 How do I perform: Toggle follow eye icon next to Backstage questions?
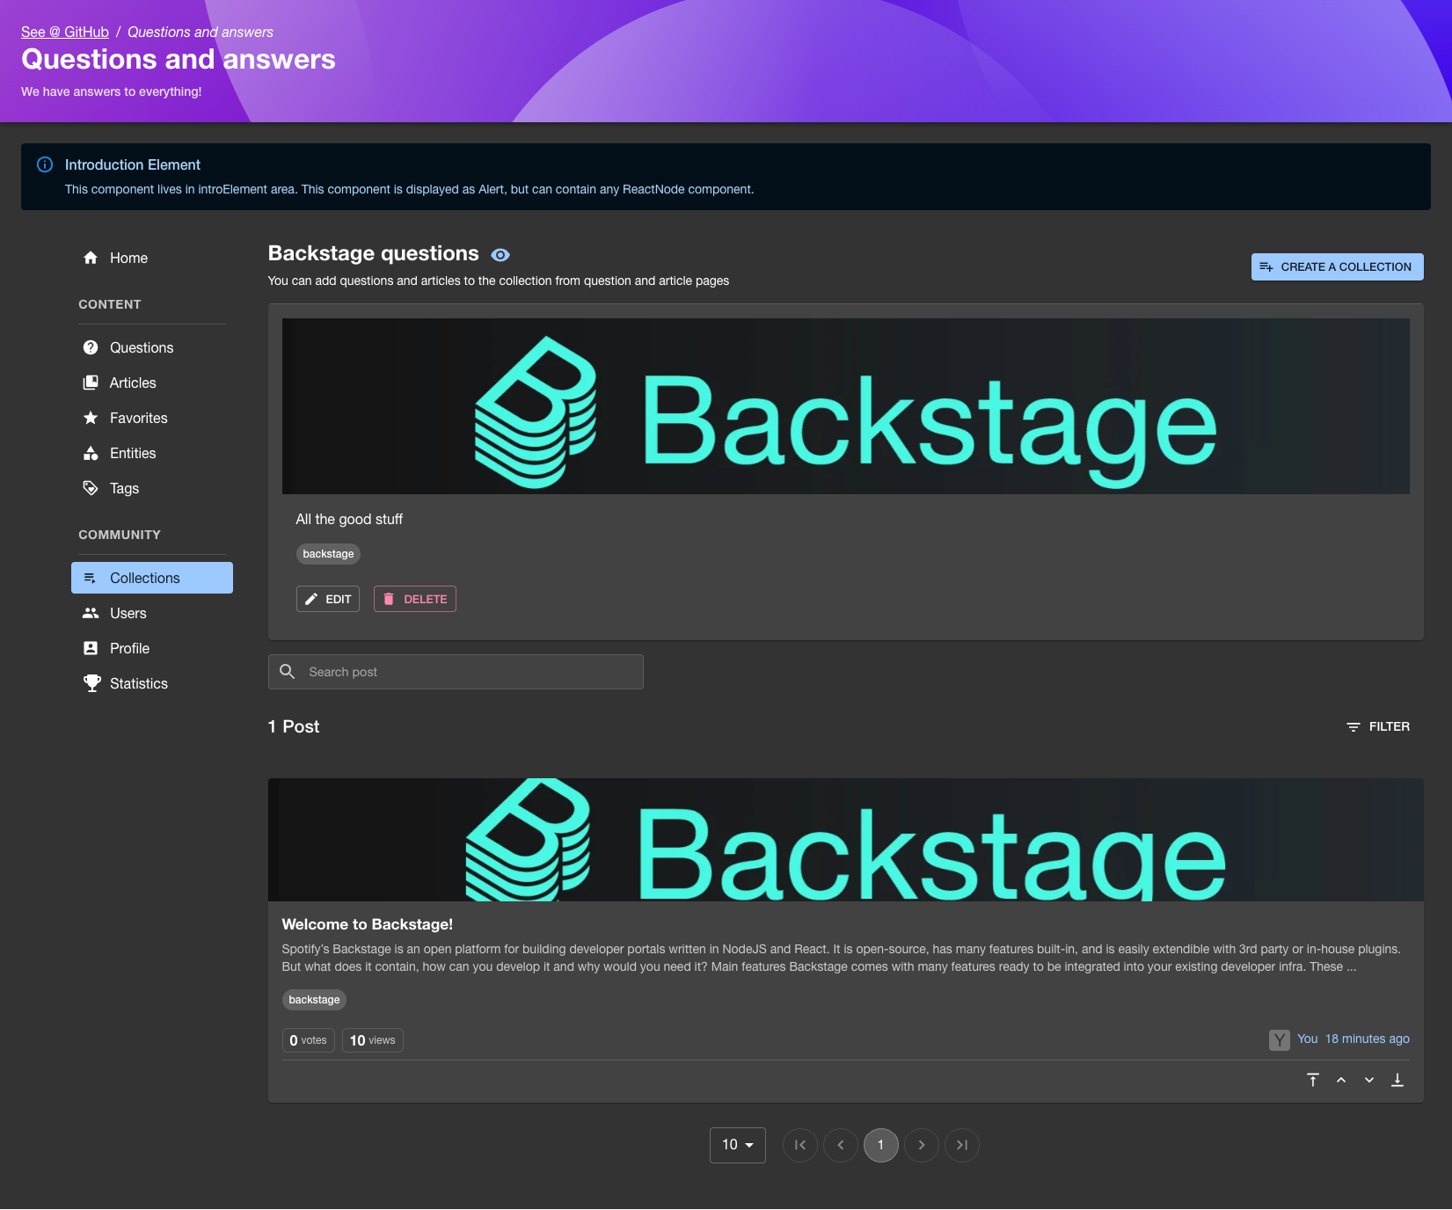tap(500, 255)
